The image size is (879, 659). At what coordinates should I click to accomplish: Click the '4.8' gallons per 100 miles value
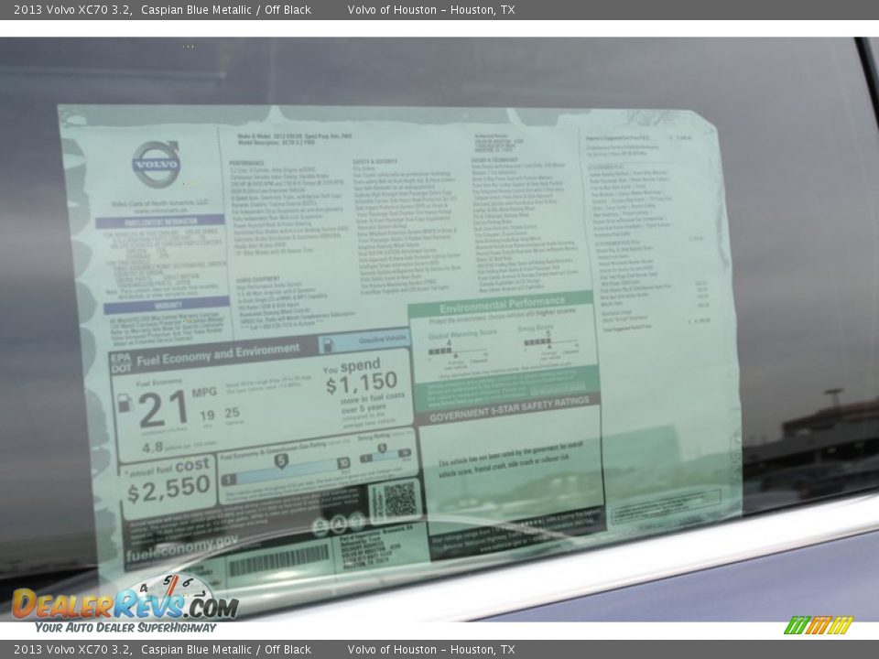tap(152, 448)
